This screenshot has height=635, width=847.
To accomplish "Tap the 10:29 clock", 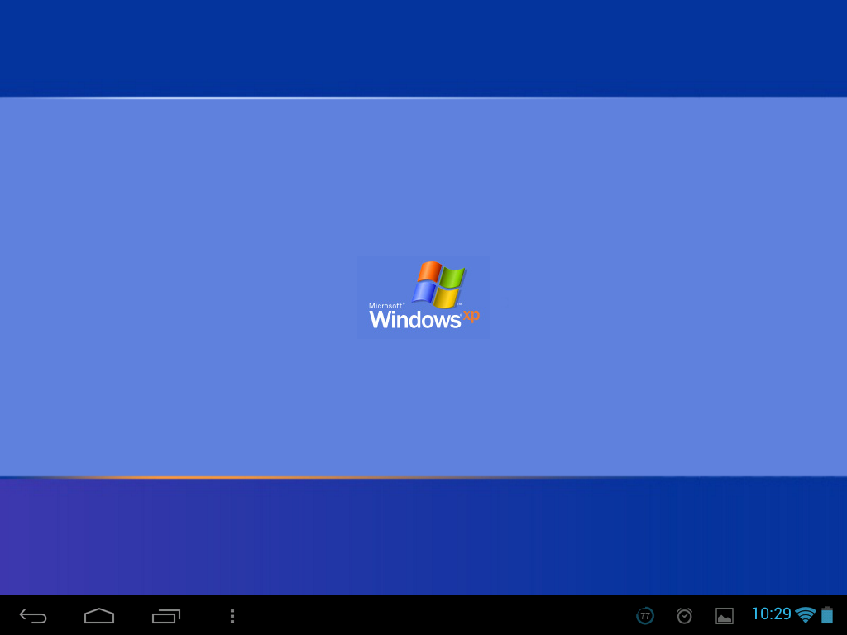I will tap(772, 614).
